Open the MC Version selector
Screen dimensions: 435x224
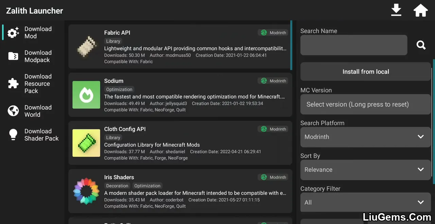click(366, 104)
